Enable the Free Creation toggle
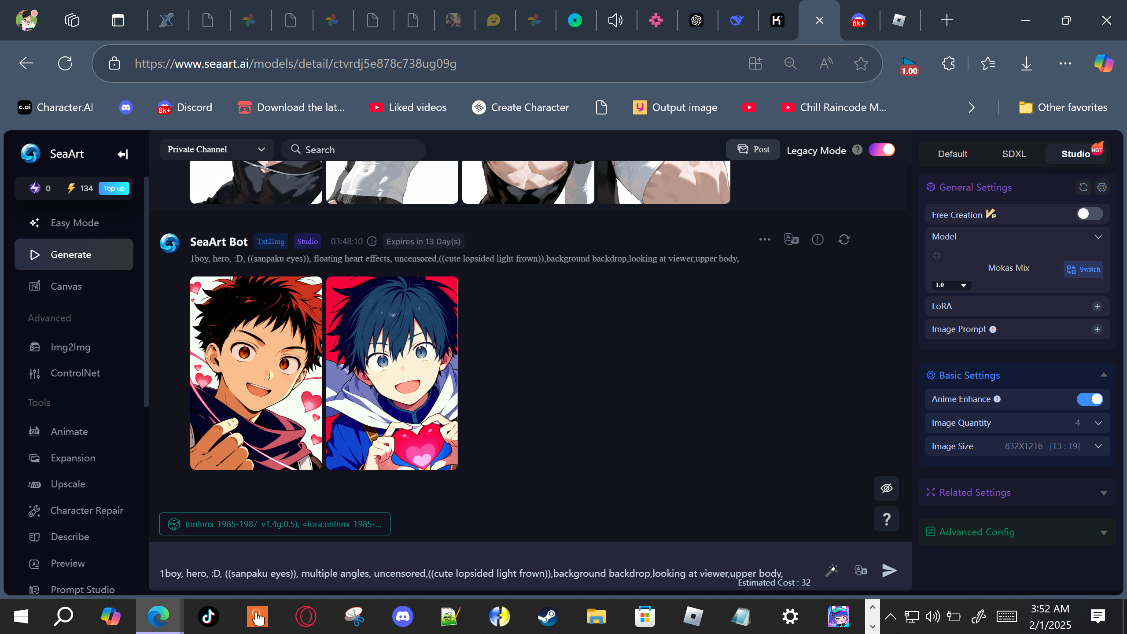 click(1089, 214)
